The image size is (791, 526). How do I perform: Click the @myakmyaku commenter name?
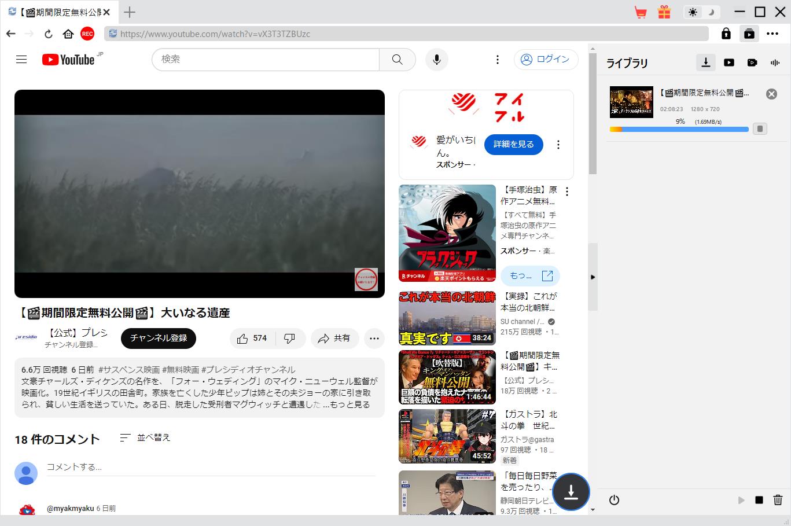(70, 509)
